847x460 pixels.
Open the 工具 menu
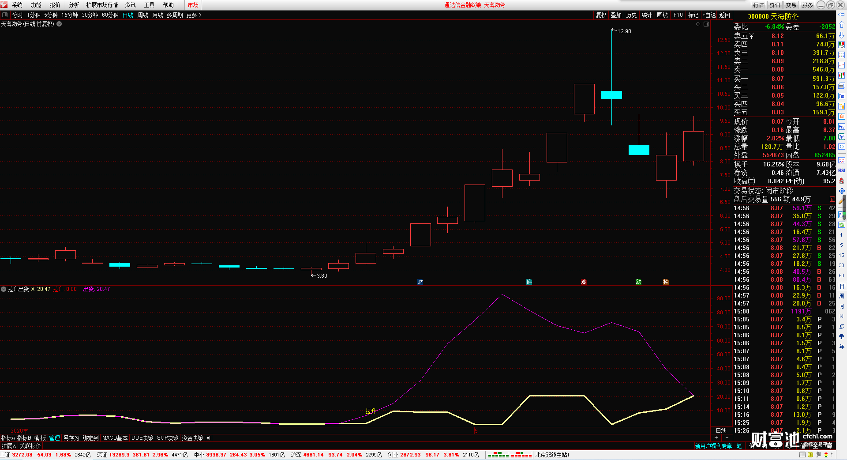(150, 5)
